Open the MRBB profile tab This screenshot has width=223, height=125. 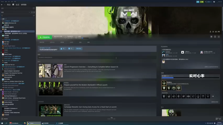tap(24, 5)
